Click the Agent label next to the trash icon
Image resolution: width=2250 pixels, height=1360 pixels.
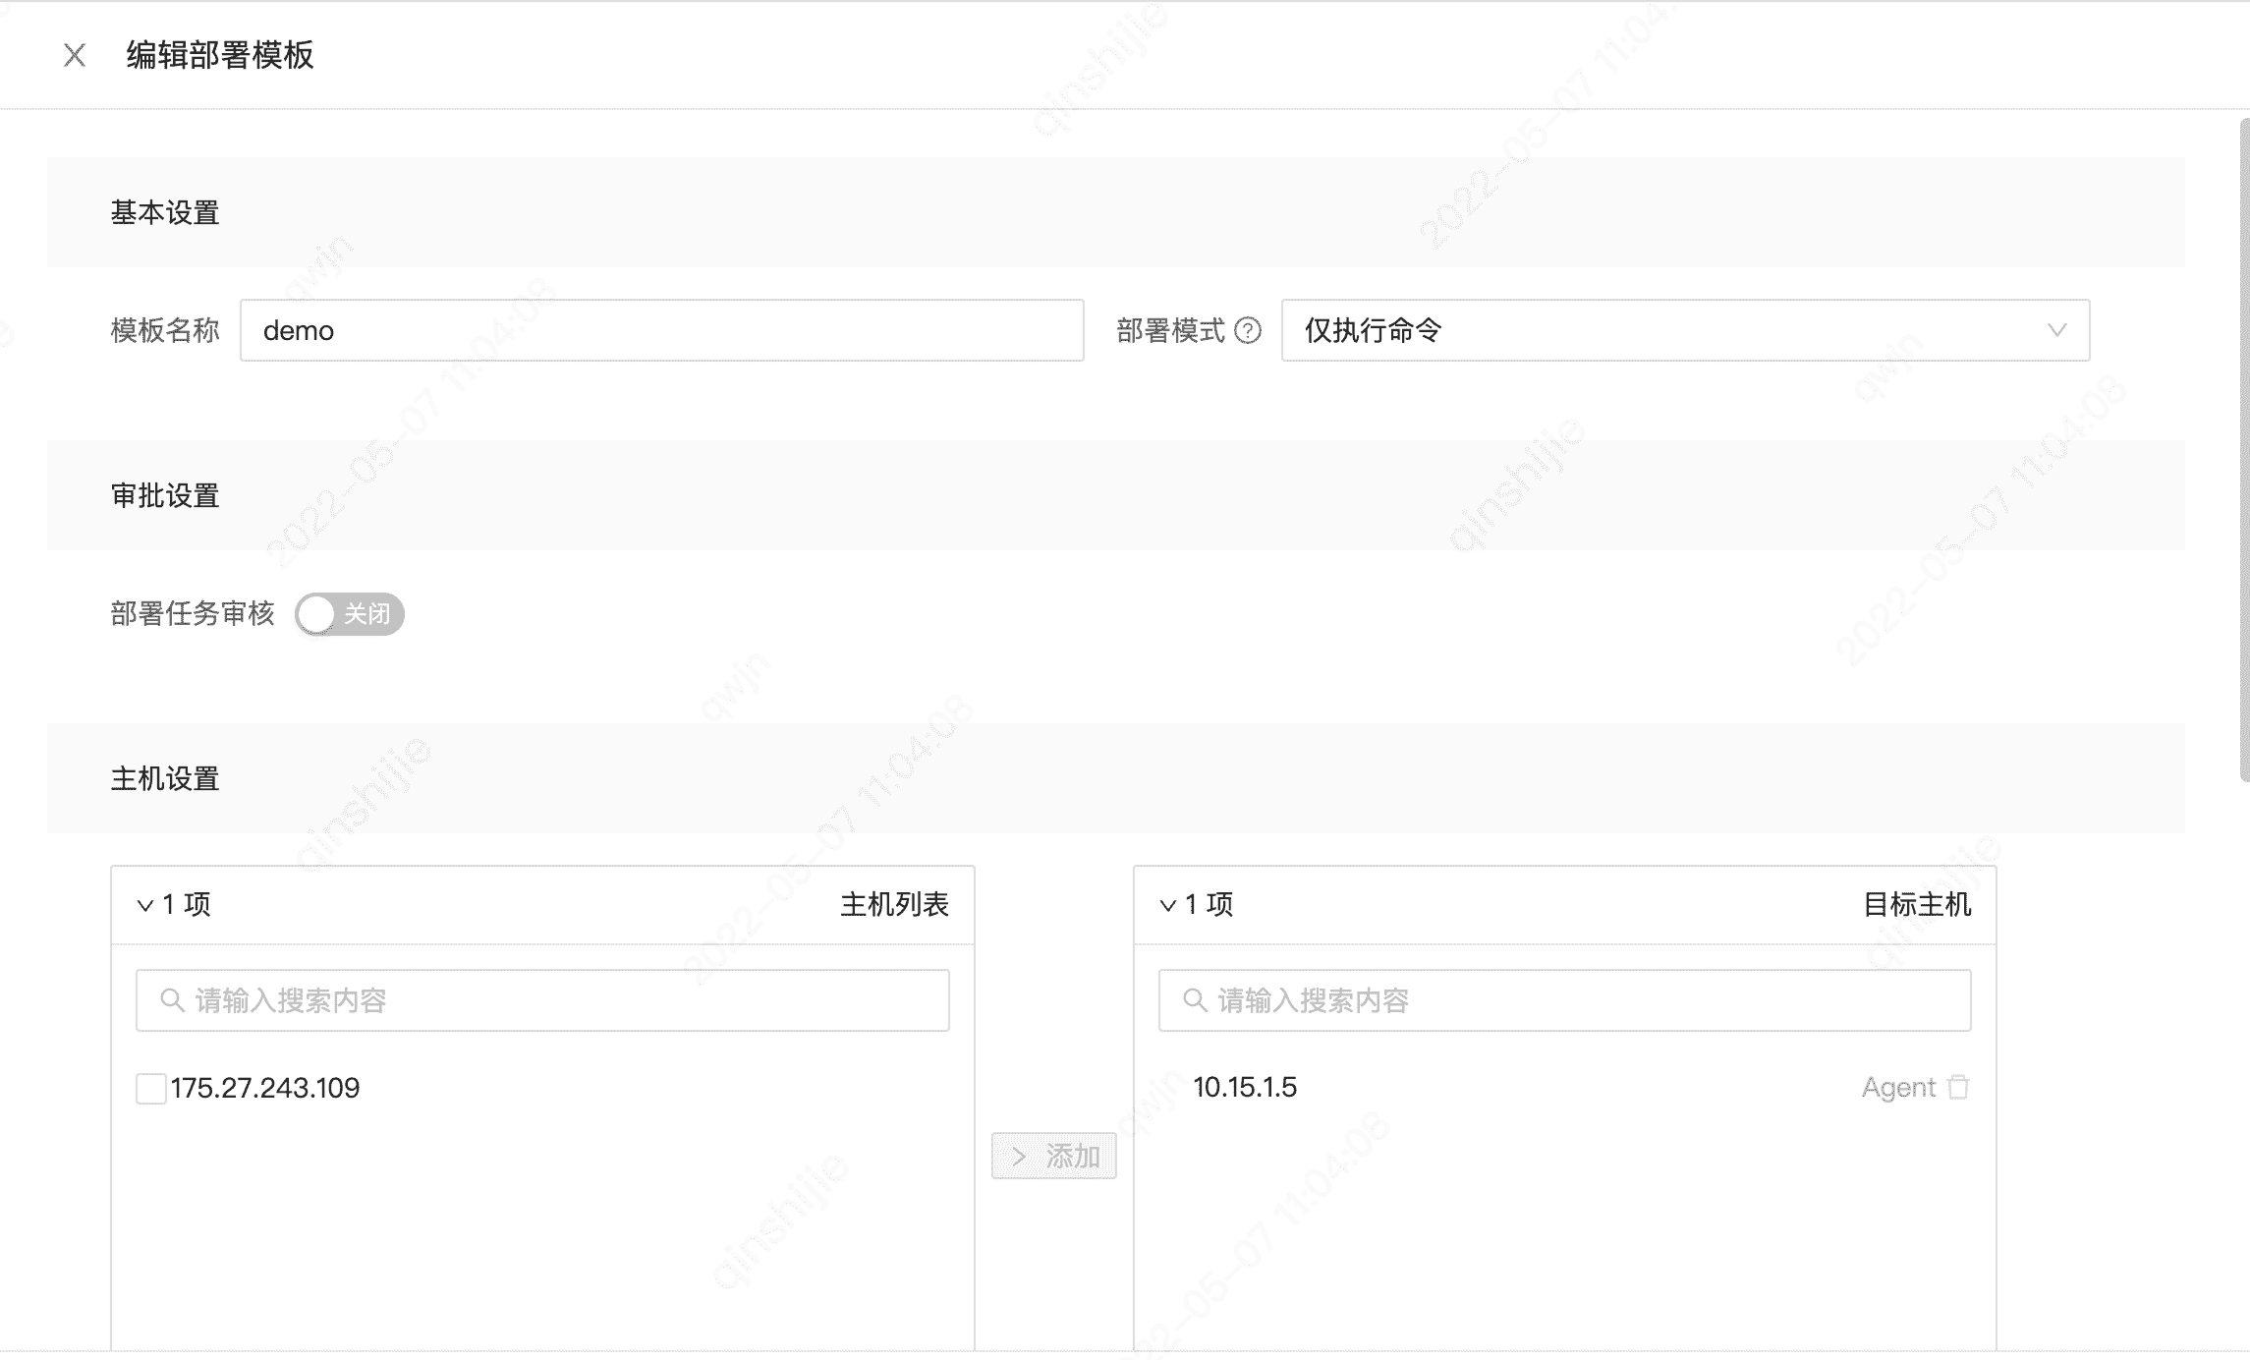[x=1898, y=1087]
